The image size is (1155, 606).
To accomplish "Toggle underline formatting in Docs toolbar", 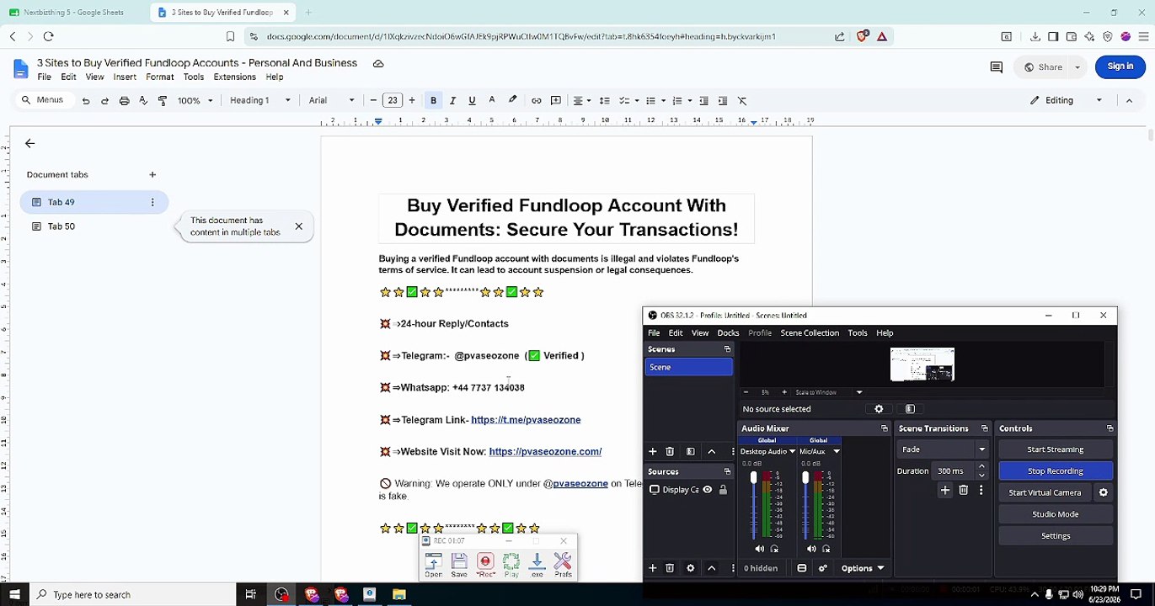I will 472,101.
